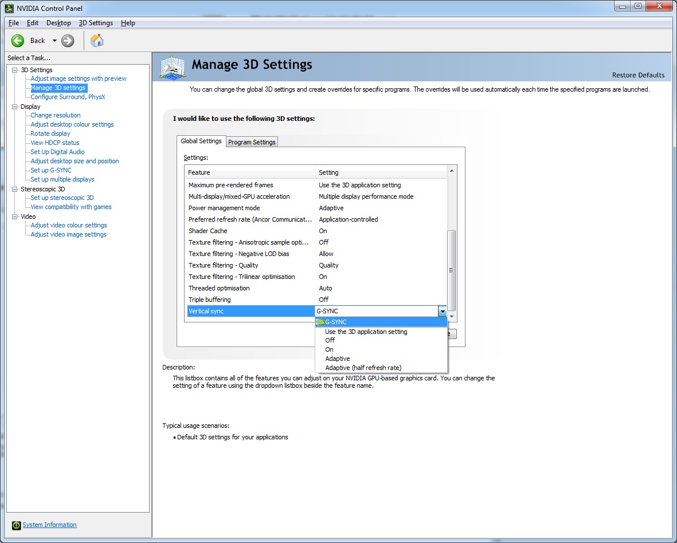Select the Adaptive (half refresh rate) option
Screen dimensions: 677x543
(x=363, y=368)
